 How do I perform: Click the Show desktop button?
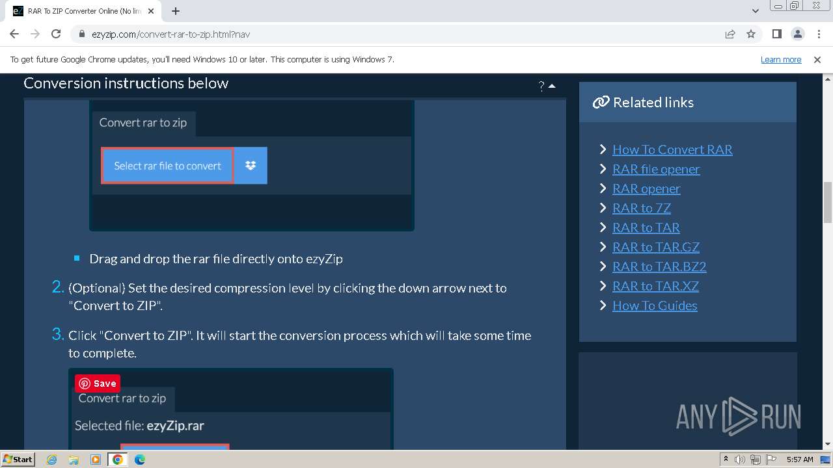[826, 460]
